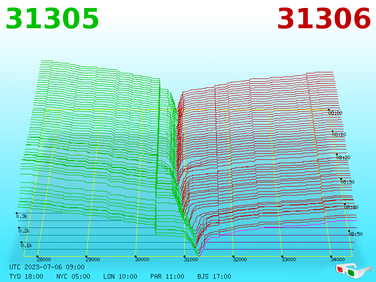
Task: Click the 08:50 time axis marker
Action: 355,234
